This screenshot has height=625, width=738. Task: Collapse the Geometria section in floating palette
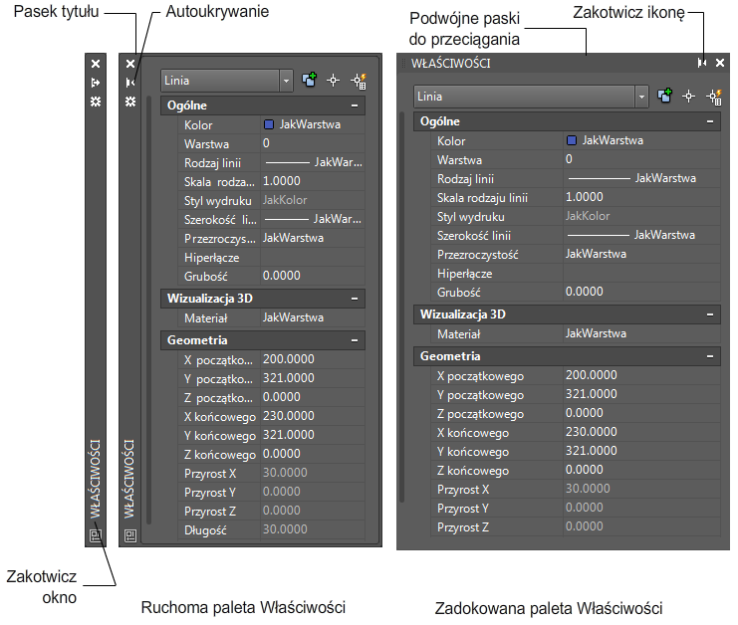point(355,340)
